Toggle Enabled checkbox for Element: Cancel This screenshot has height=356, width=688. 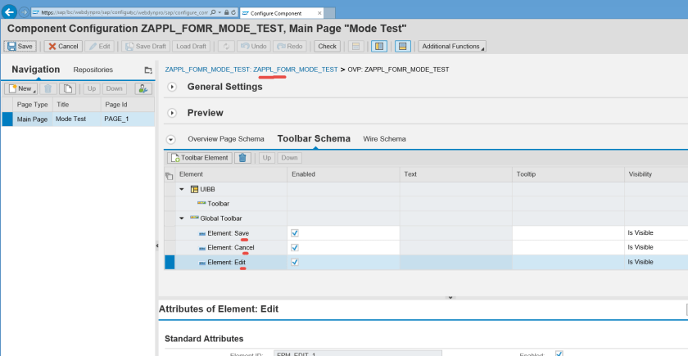[295, 247]
